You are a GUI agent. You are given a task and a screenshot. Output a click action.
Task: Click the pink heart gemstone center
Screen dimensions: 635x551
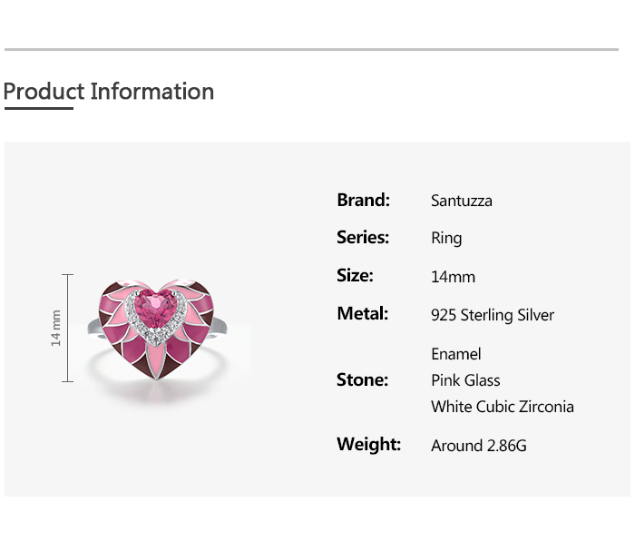pos(160,310)
